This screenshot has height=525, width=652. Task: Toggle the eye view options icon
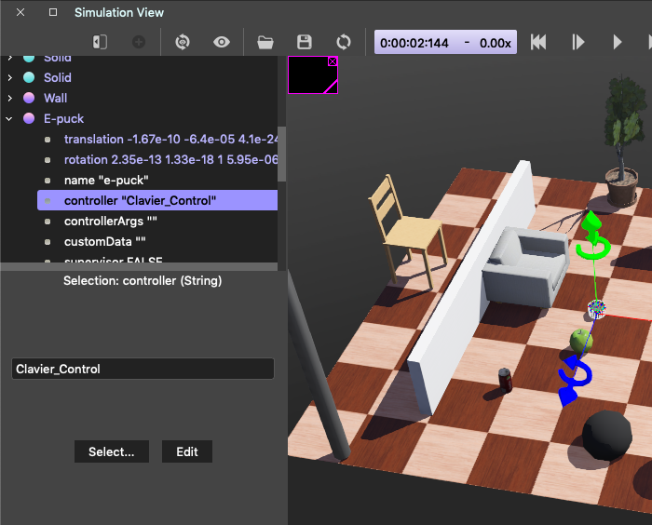point(222,42)
